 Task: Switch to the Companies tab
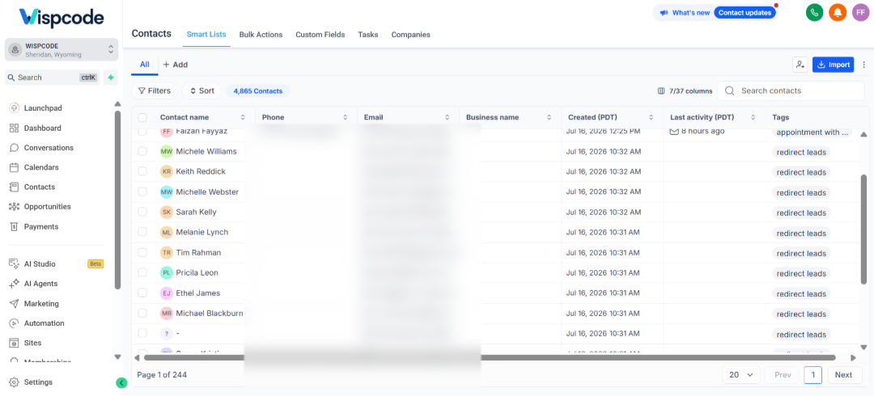click(411, 35)
